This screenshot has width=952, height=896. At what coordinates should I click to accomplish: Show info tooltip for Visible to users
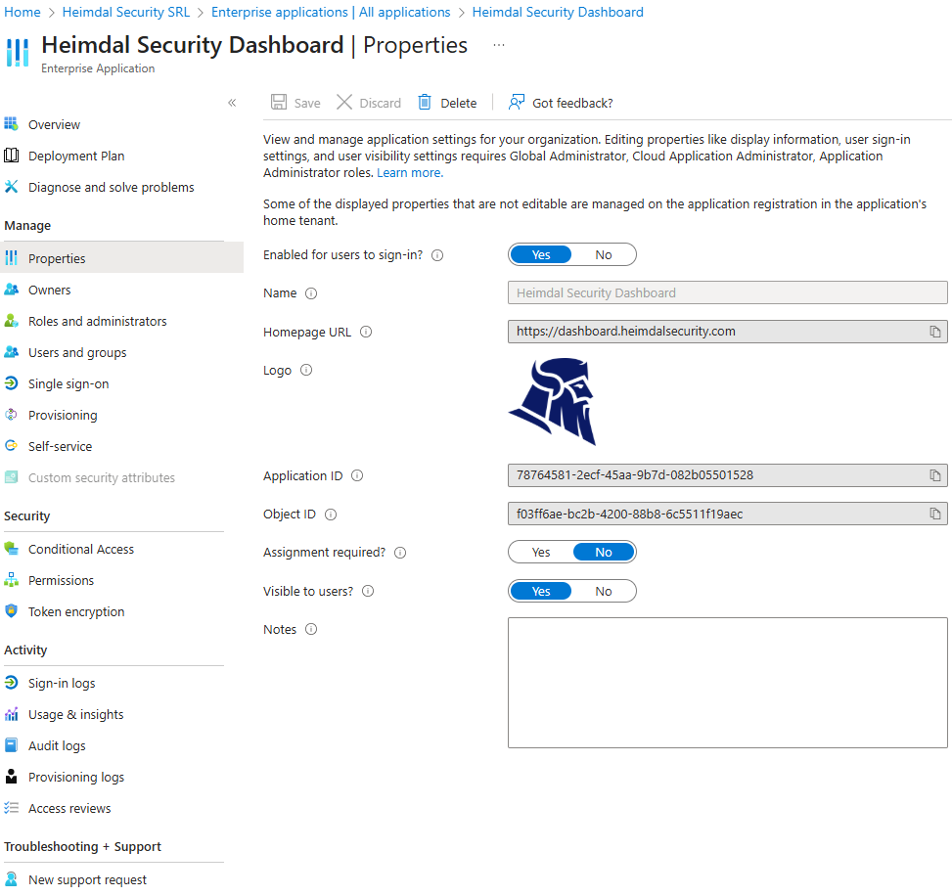pyautogui.click(x=368, y=591)
